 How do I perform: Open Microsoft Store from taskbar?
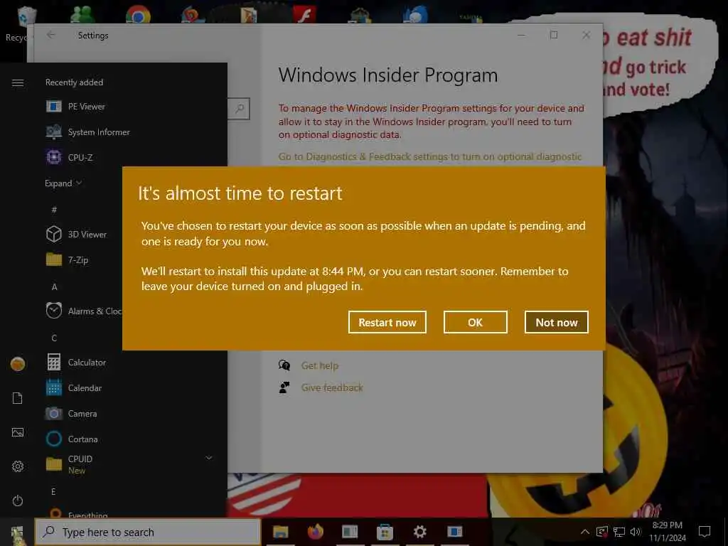tap(385, 532)
